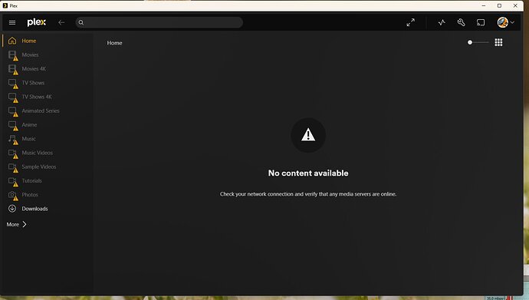
Task: Focus the Plex search field
Action: (159, 22)
